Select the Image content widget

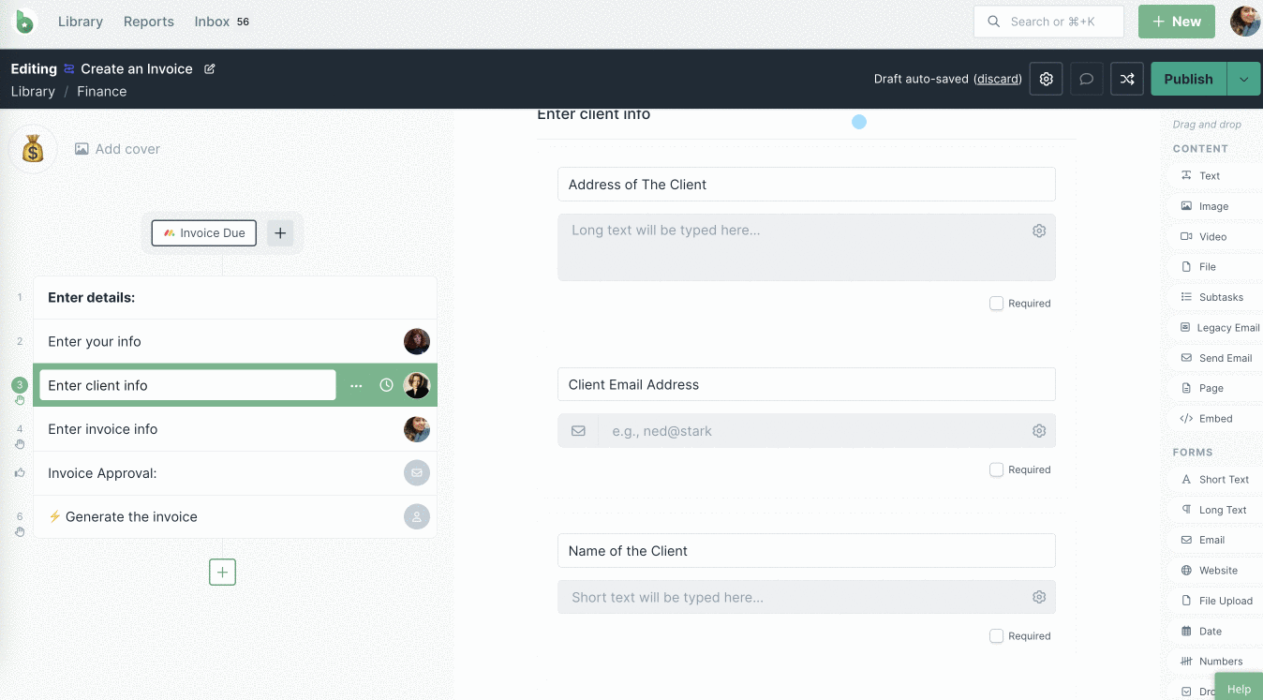[1211, 205]
